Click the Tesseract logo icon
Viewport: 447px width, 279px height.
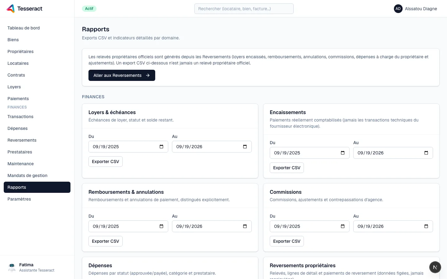click(11, 9)
